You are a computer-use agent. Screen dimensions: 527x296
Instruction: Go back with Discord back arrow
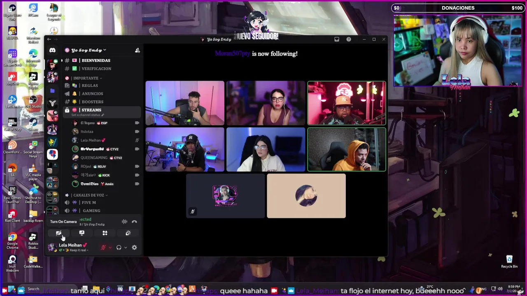tap(49, 39)
